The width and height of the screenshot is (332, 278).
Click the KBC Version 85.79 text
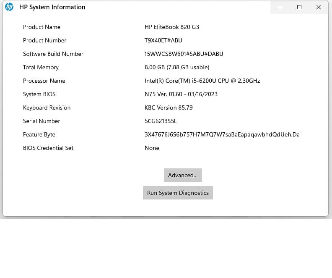pos(169,108)
